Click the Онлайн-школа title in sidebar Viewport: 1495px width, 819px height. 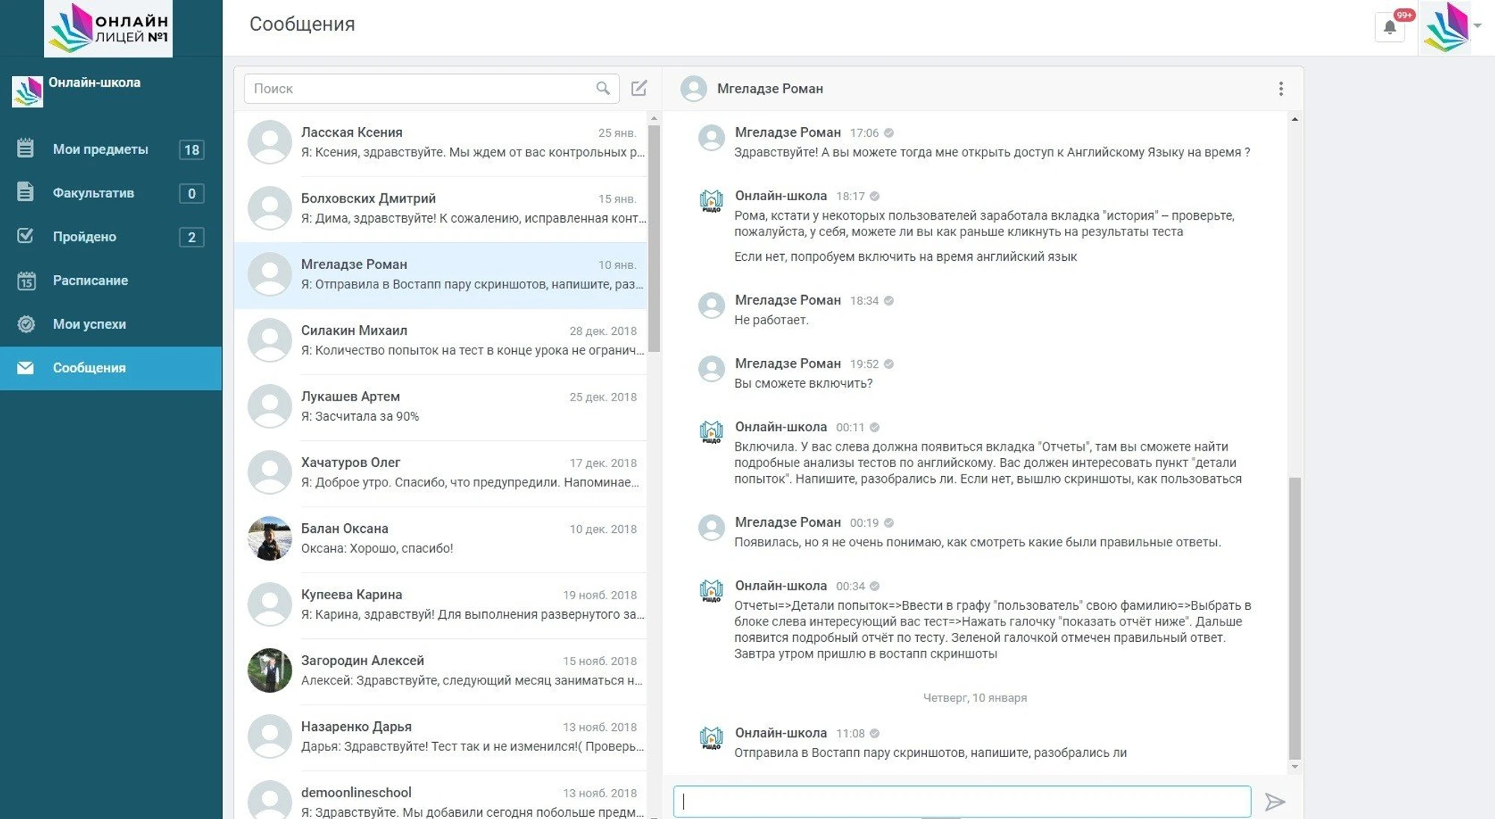94,82
